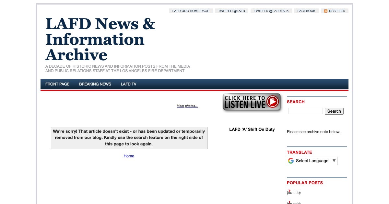Open the Select Language dropdown
The height and width of the screenshot is (204, 389).
[x=312, y=161]
